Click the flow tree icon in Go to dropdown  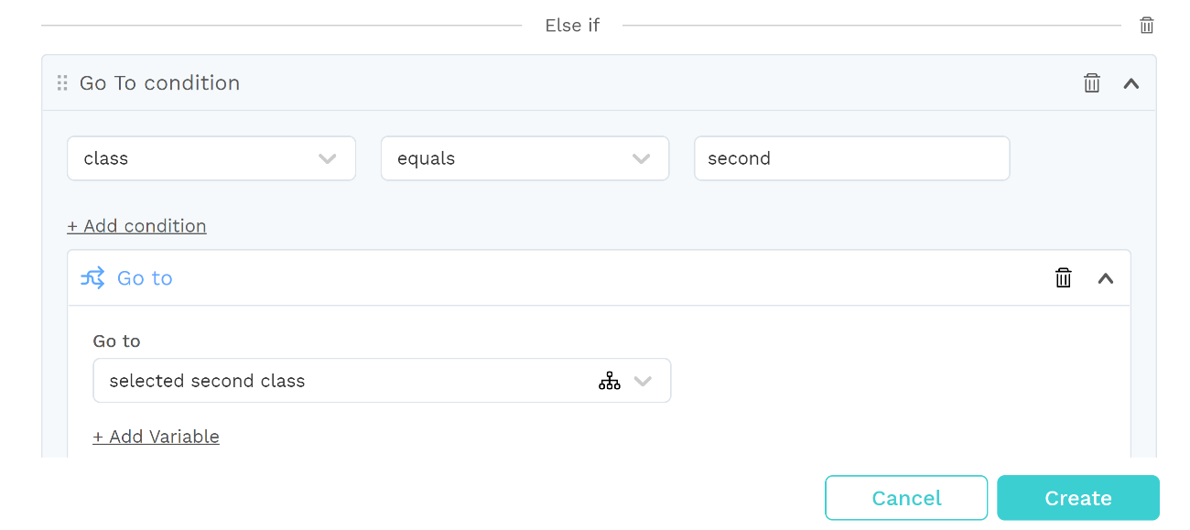[x=610, y=381]
